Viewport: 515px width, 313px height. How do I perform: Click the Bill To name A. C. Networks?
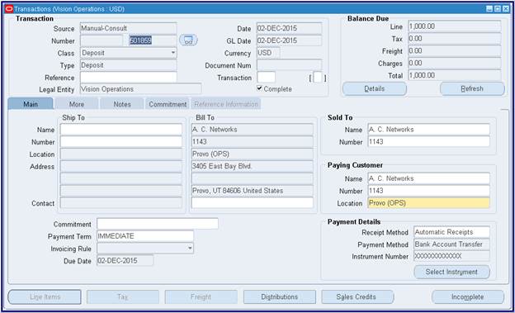tap(252, 129)
